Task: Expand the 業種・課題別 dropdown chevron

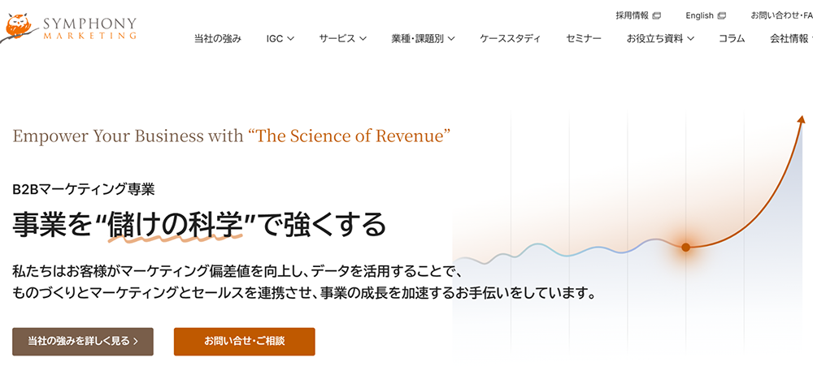Action: click(x=451, y=38)
